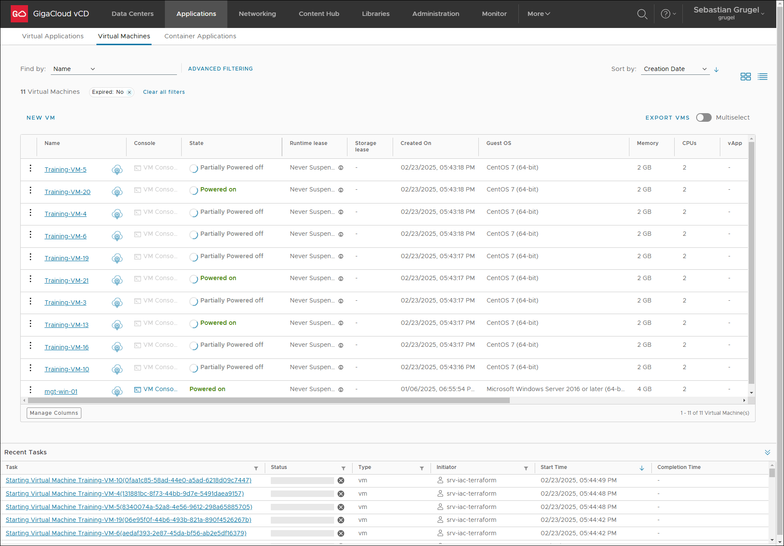Cancel the Starting Training-VM-10 task
Viewport: 784px width, 546px height.
click(341, 481)
